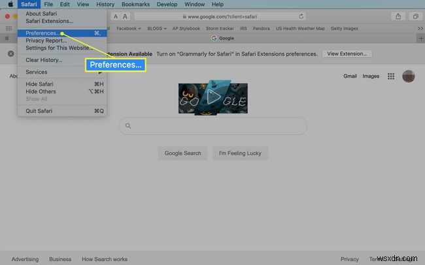Open the Edit menu
Image resolution: width=425 pixels, height=265 pixels.
(65, 5)
